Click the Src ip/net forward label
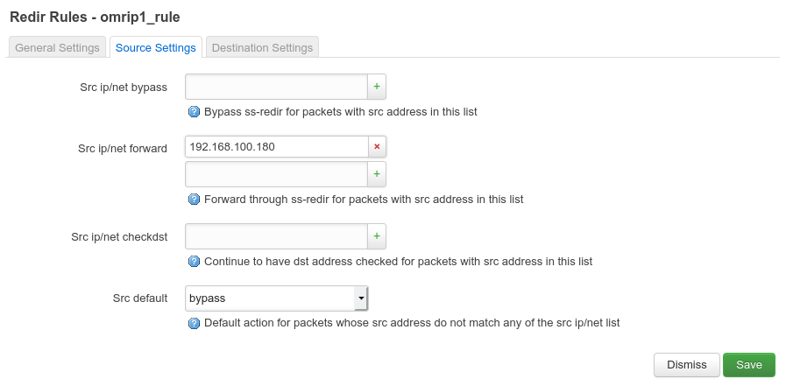This screenshot has height=386, width=786. coord(123,148)
